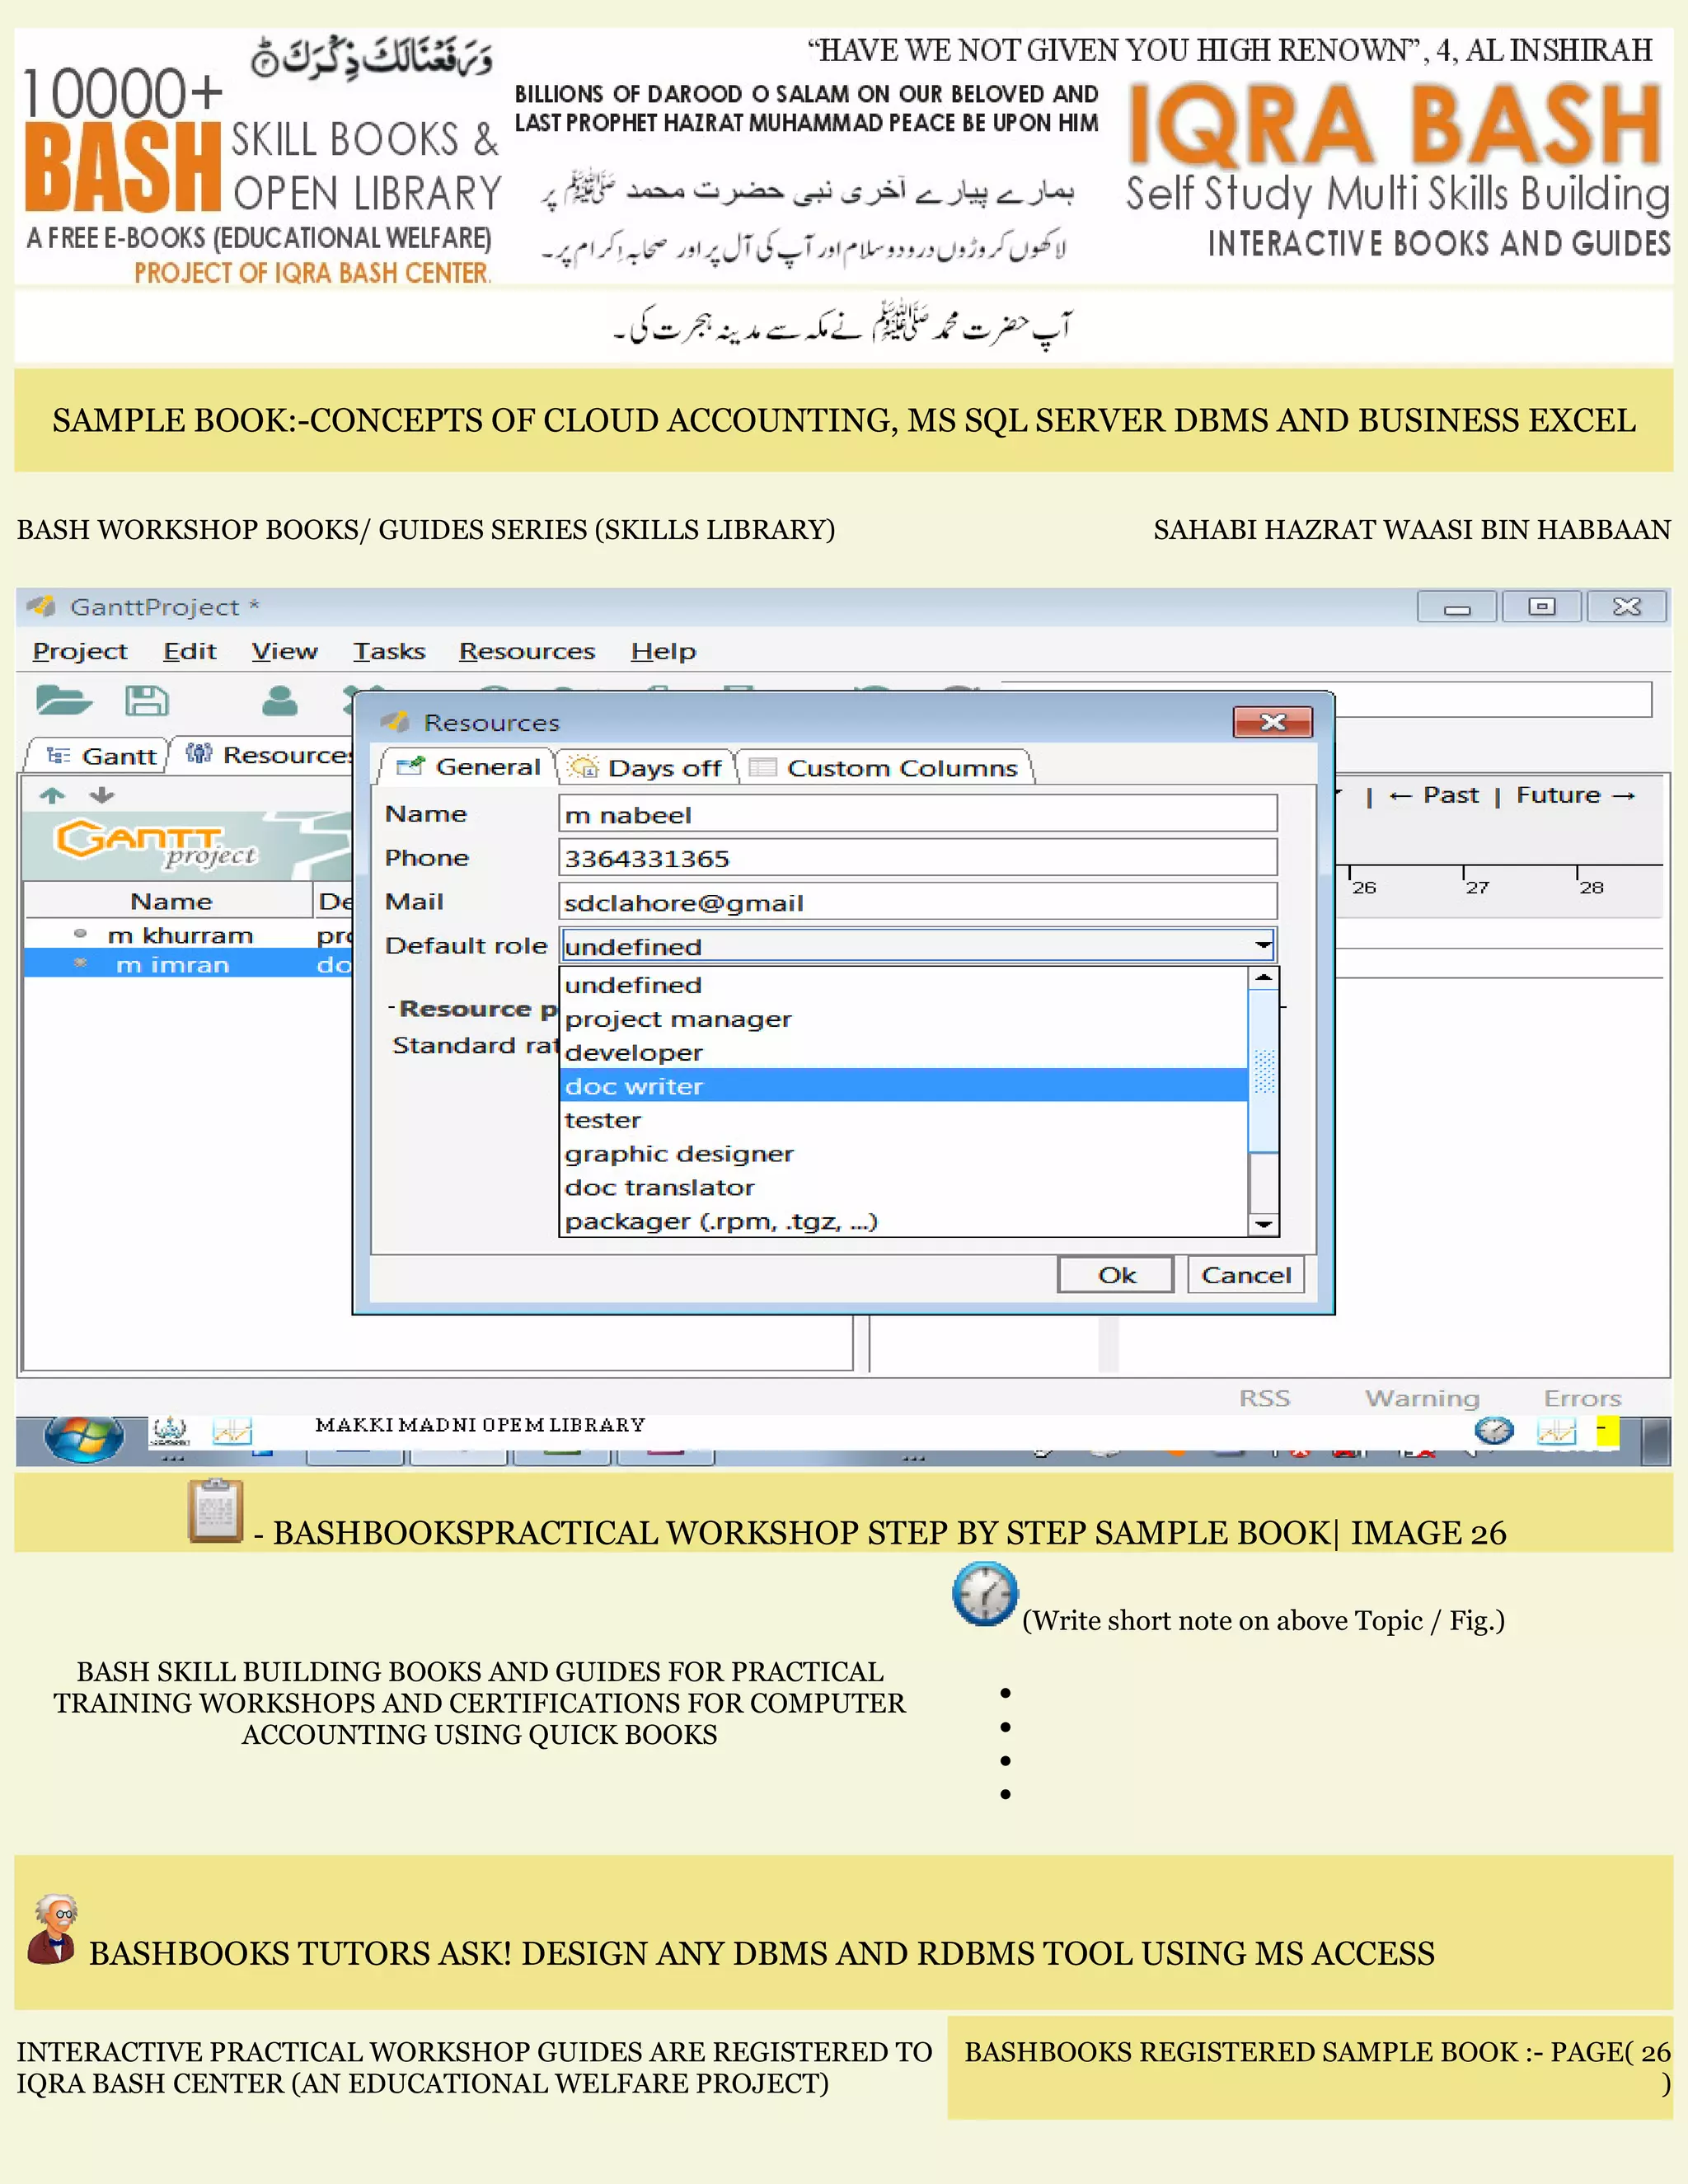This screenshot has height=2184, width=1688.
Task: Open the Tasks menu
Action: (389, 651)
